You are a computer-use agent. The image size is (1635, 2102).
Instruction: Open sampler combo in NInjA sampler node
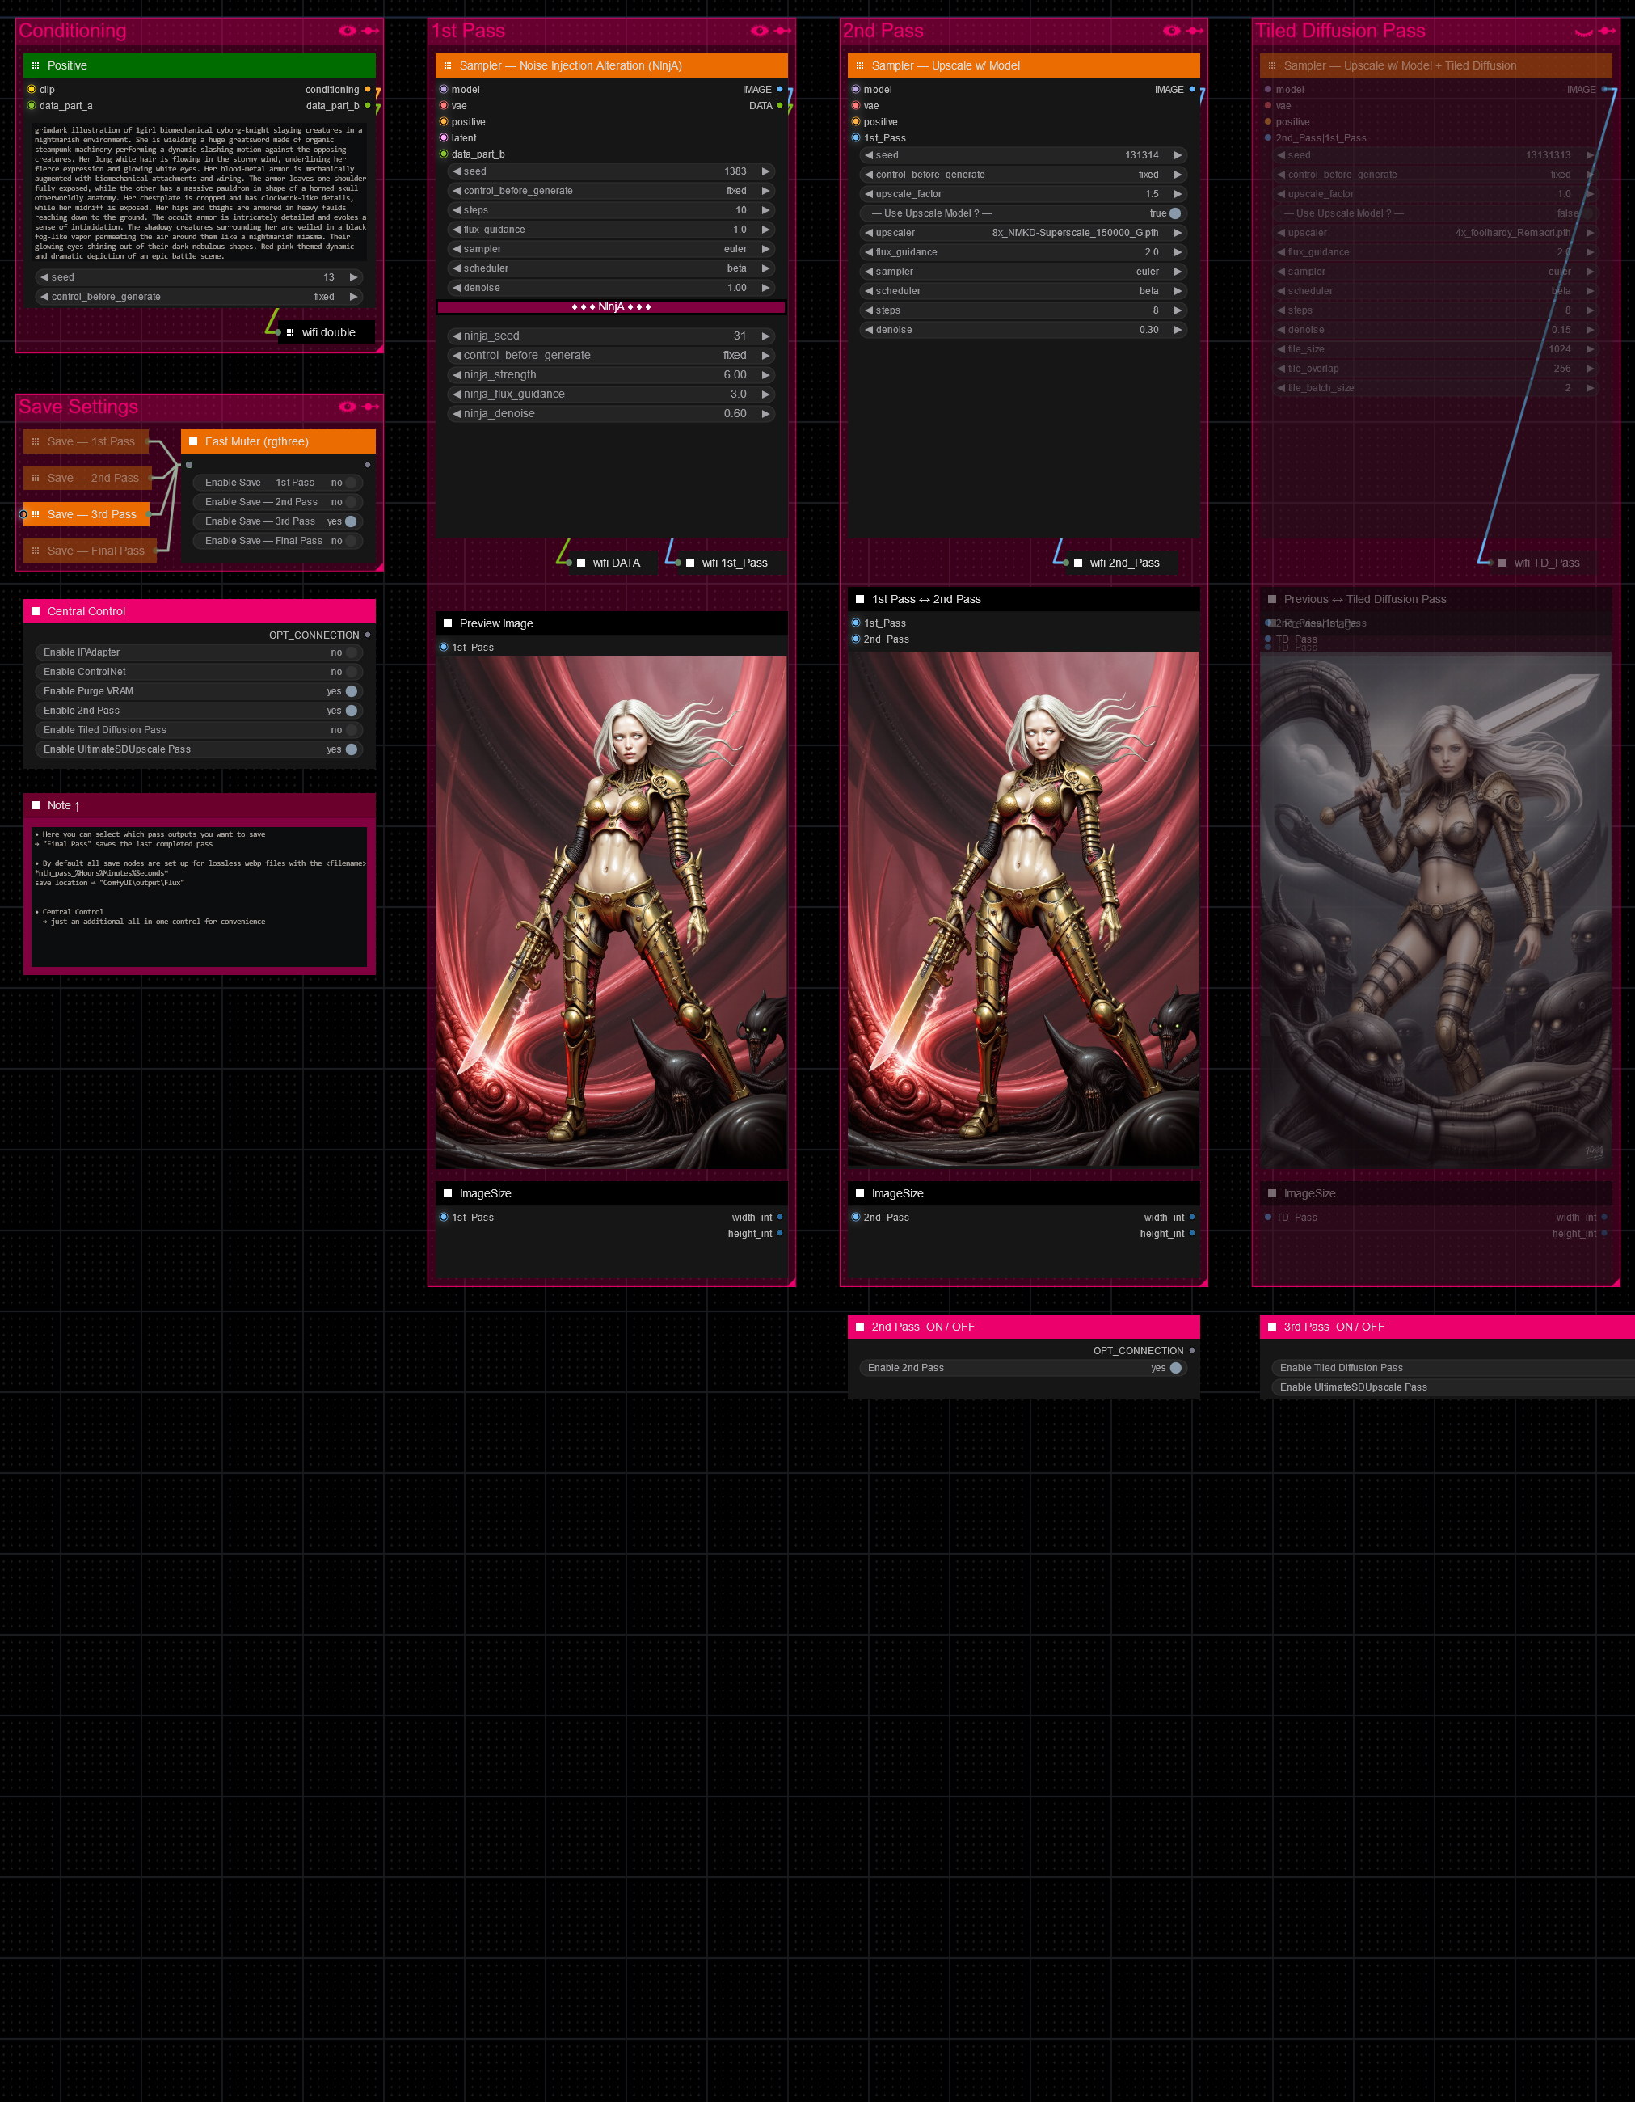[x=611, y=249]
